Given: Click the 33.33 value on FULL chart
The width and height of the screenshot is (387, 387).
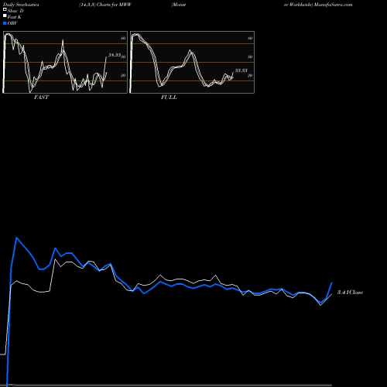Looking at the screenshot, I should click(x=241, y=70).
